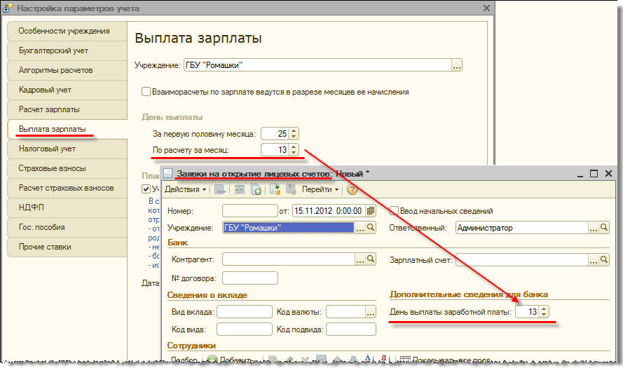Click the № договора input field
This screenshot has height=368, width=623.
point(250,278)
